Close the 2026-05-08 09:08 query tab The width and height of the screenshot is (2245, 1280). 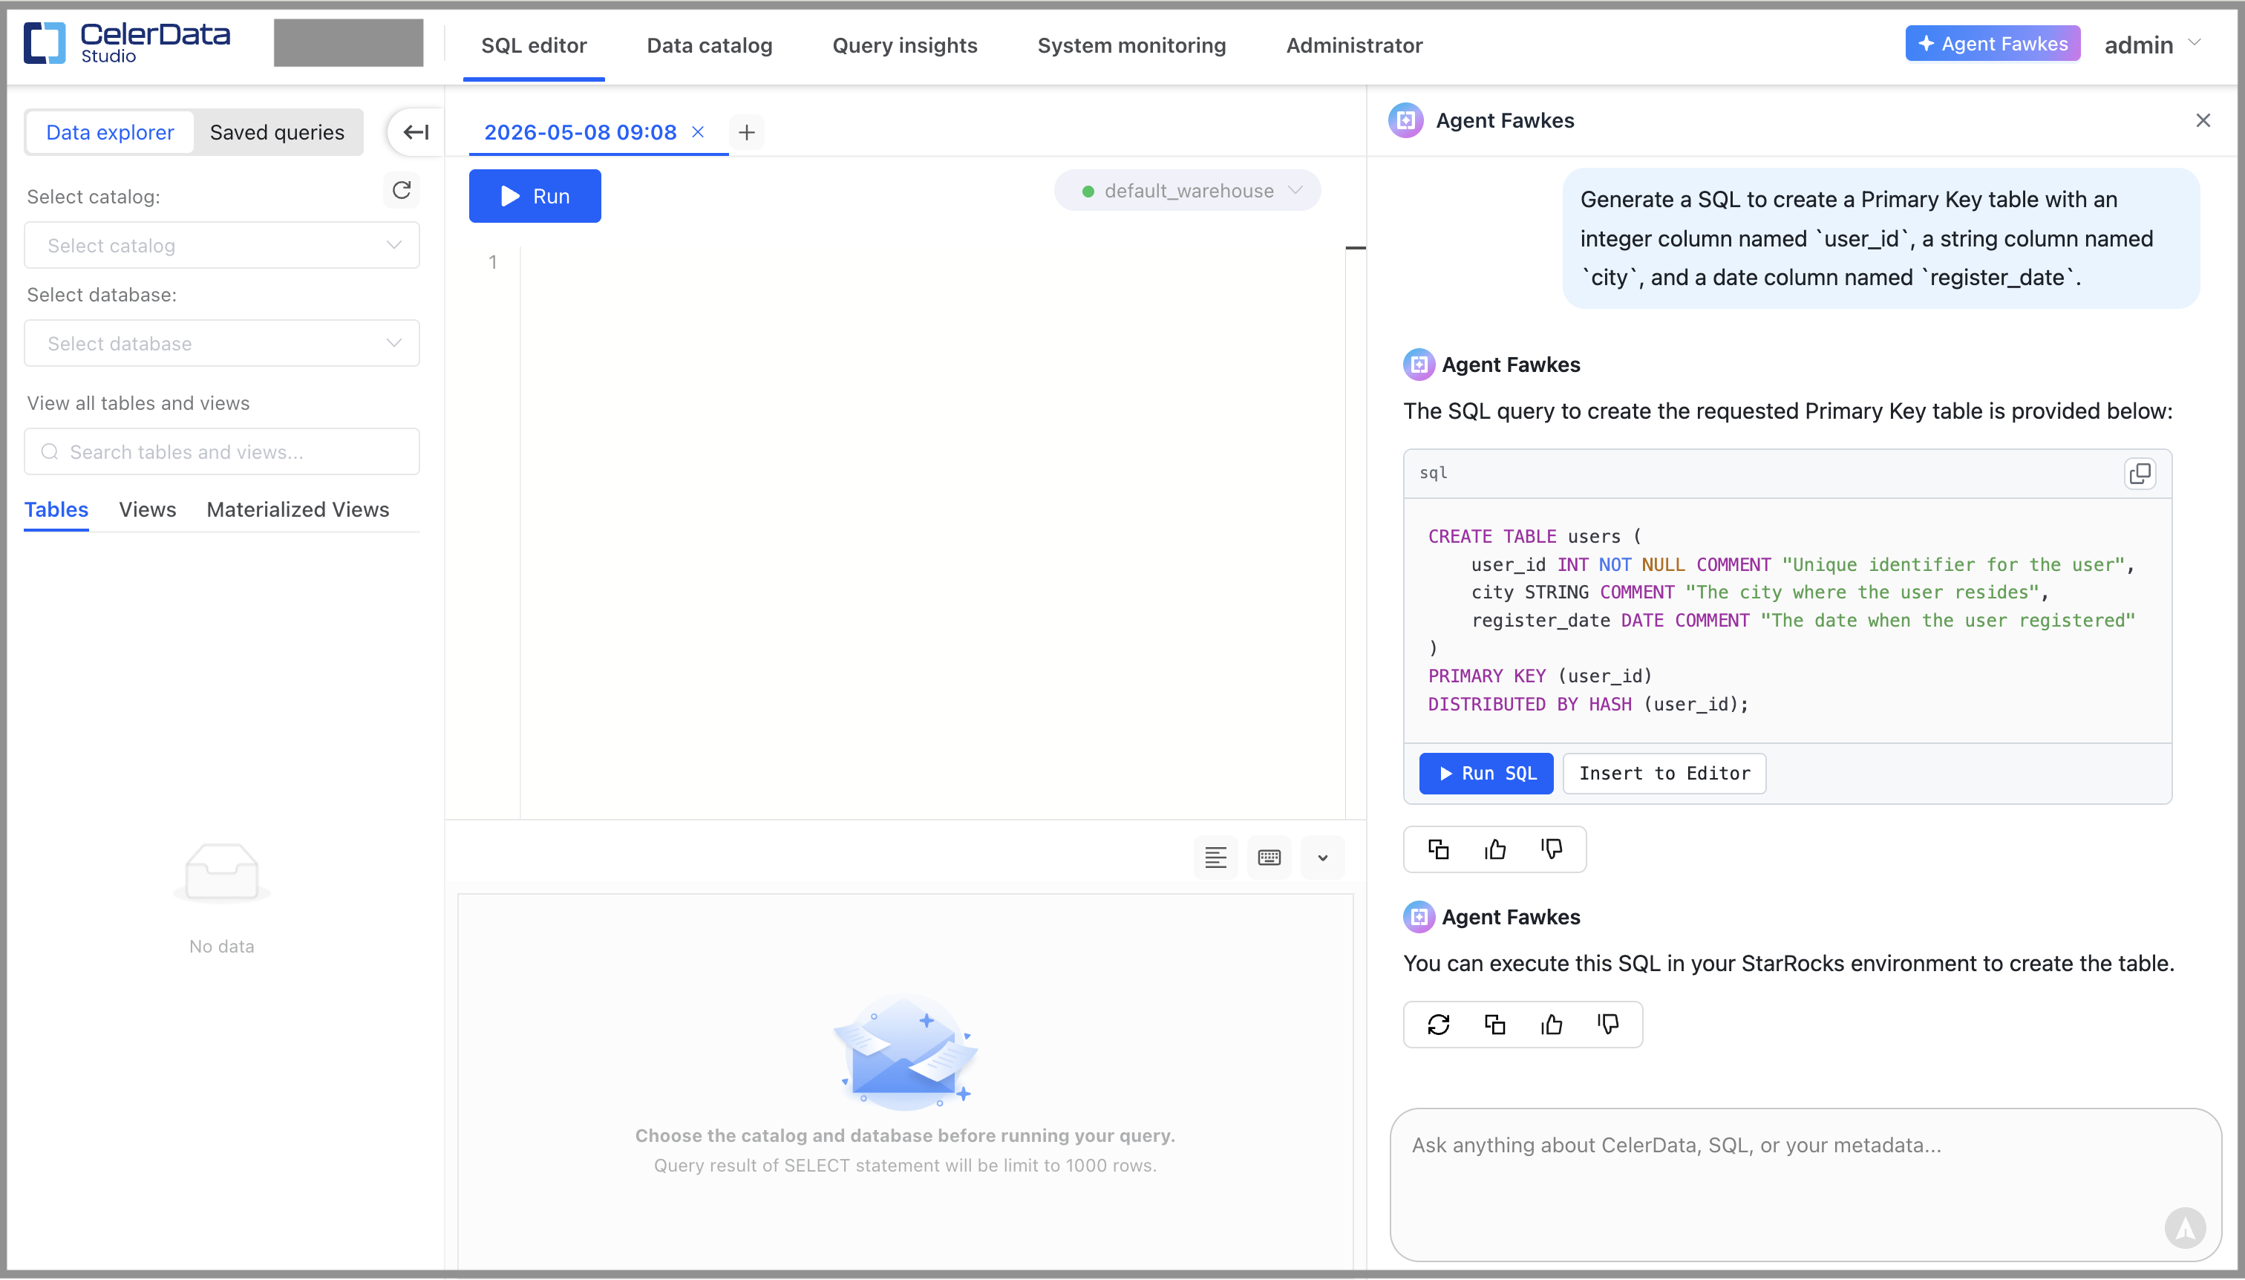(x=698, y=132)
